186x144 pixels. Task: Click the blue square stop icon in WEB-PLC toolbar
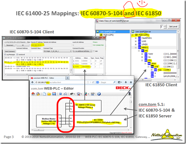pyautogui.click(x=60, y=94)
